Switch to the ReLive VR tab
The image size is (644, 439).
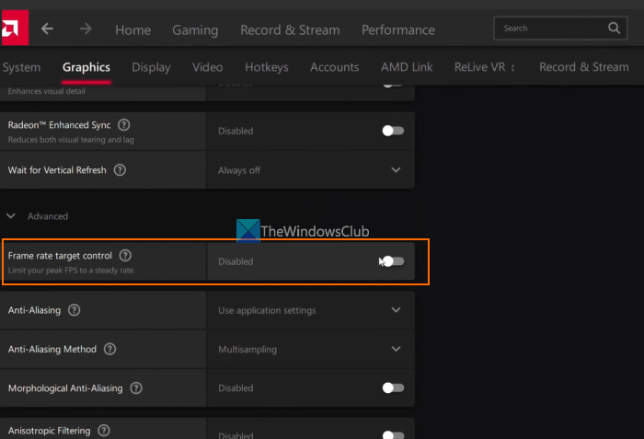[x=479, y=67]
